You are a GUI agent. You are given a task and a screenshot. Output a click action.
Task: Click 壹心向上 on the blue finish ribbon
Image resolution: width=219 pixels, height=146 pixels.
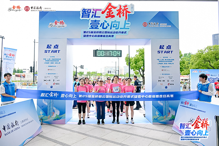coord(68,96)
